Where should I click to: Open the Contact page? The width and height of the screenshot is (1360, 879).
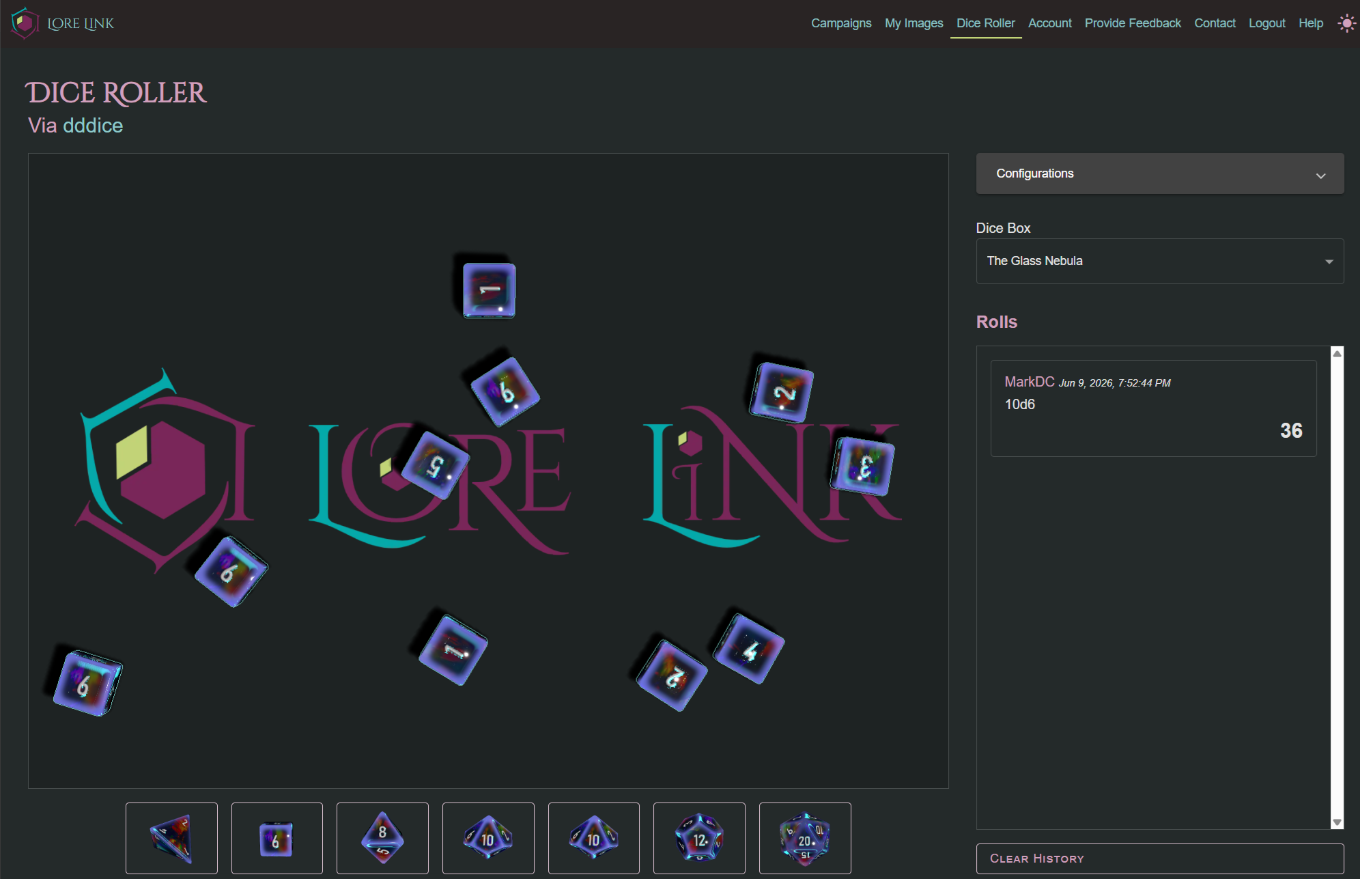click(1215, 23)
